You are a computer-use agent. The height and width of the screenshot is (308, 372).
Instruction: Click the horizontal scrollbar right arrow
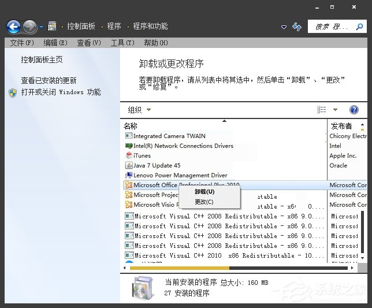pyautogui.click(x=352, y=268)
